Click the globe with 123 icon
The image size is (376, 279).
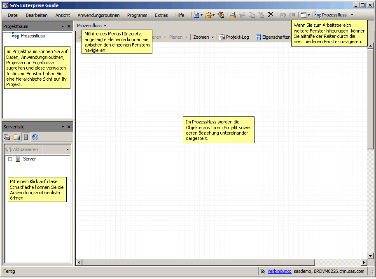[x=35, y=137]
